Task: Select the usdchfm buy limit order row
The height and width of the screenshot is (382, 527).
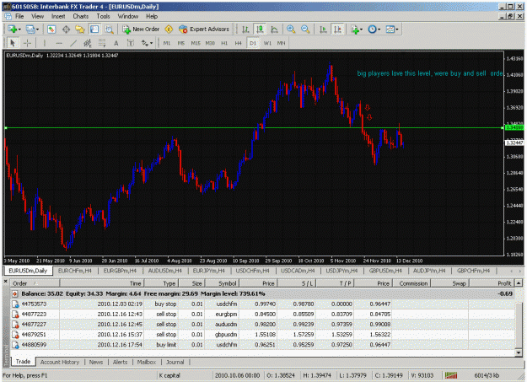Action: click(262, 345)
